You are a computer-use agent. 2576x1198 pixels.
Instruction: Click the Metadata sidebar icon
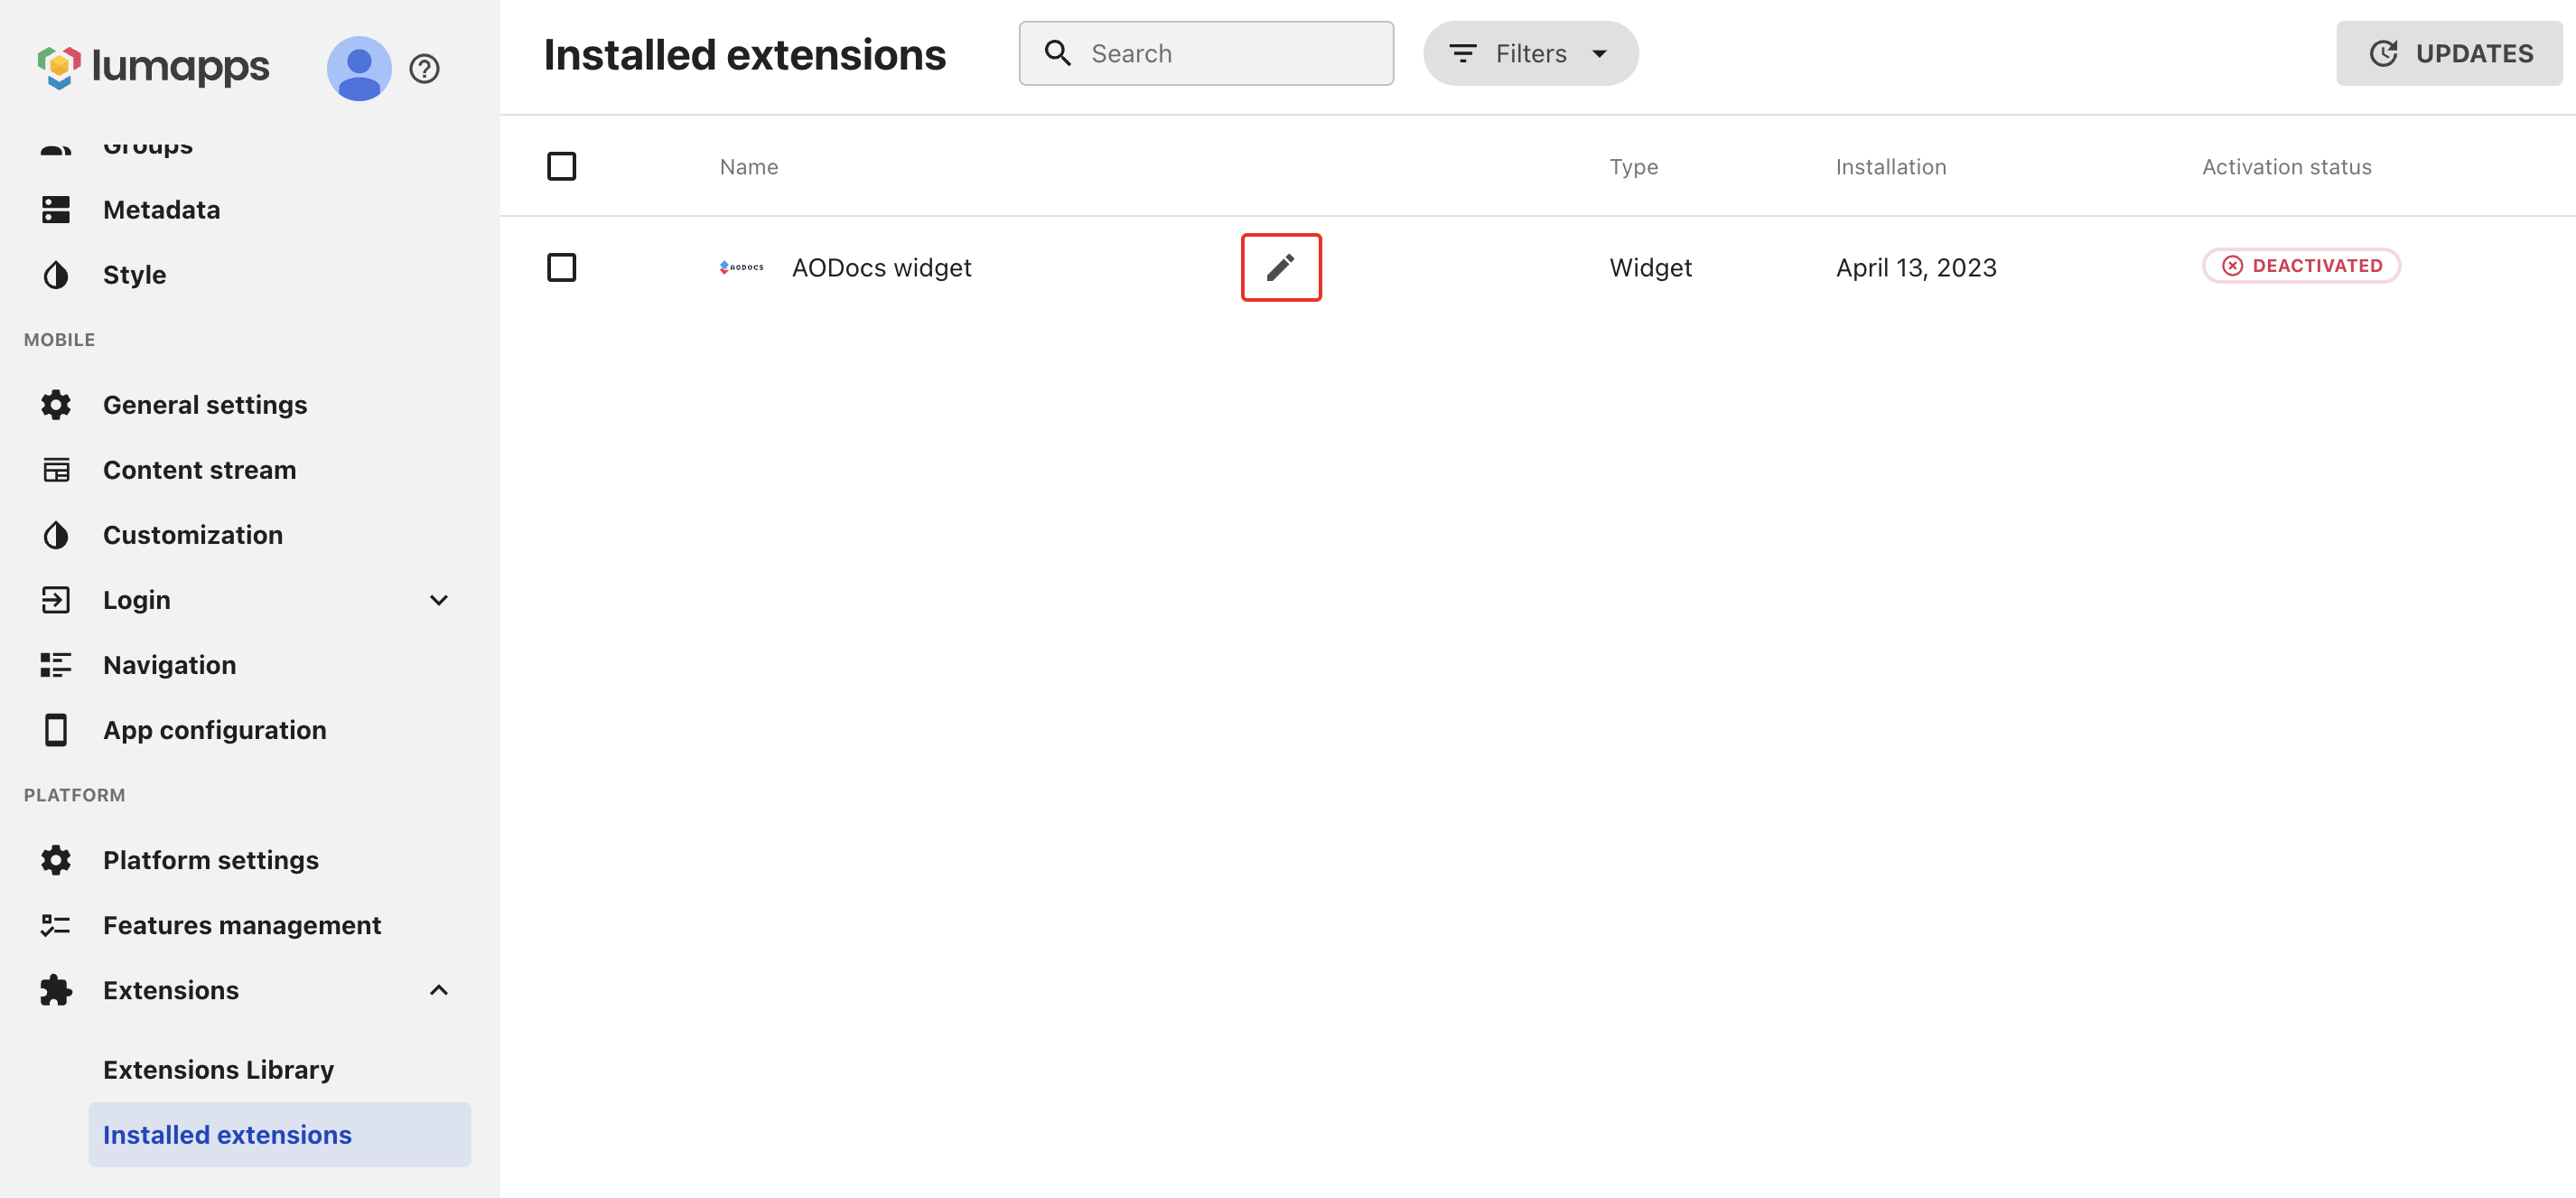[x=56, y=210]
